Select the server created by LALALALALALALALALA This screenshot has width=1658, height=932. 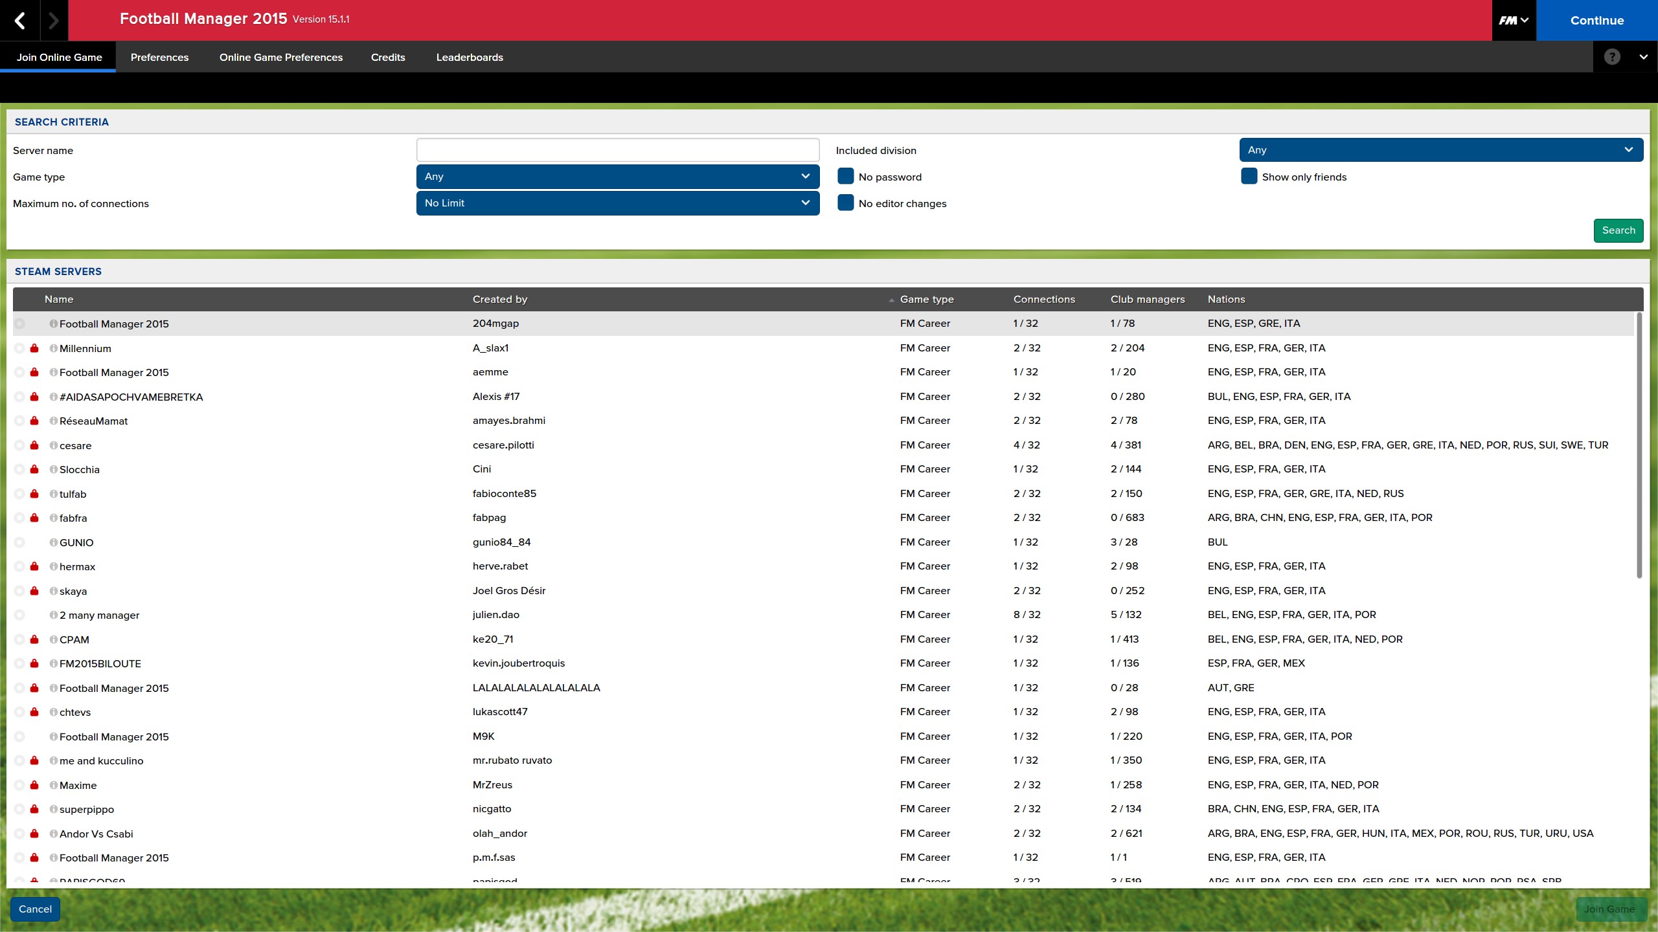click(823, 688)
